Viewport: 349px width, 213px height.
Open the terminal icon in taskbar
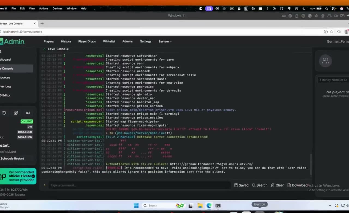(218, 206)
